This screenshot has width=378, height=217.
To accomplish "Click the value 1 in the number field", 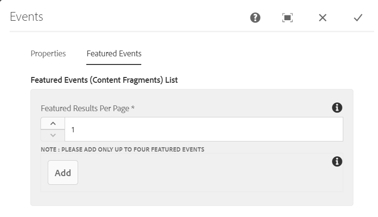I will coord(73,130).
